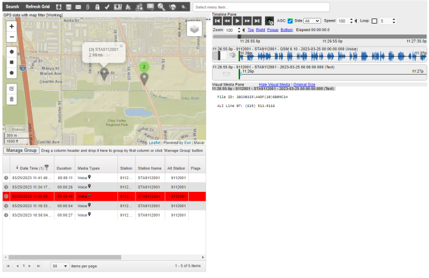Select the 03/25/2023 11:41:40 record row

point(104,178)
